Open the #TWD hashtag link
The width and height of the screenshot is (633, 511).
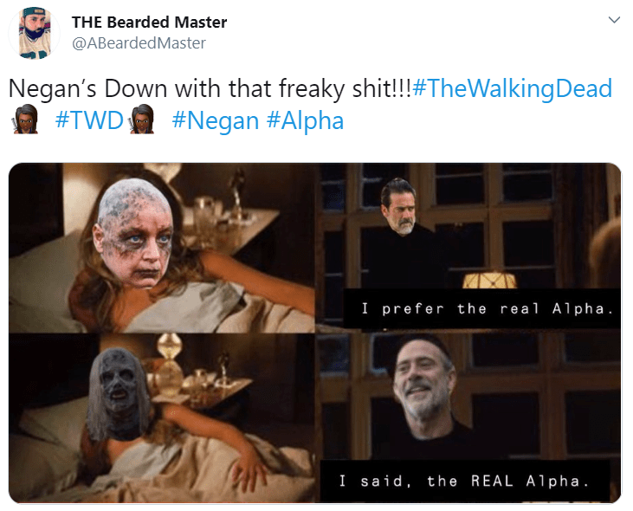coord(89,120)
